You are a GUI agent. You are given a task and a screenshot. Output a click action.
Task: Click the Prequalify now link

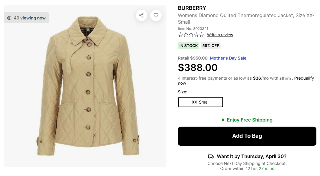click(x=304, y=78)
